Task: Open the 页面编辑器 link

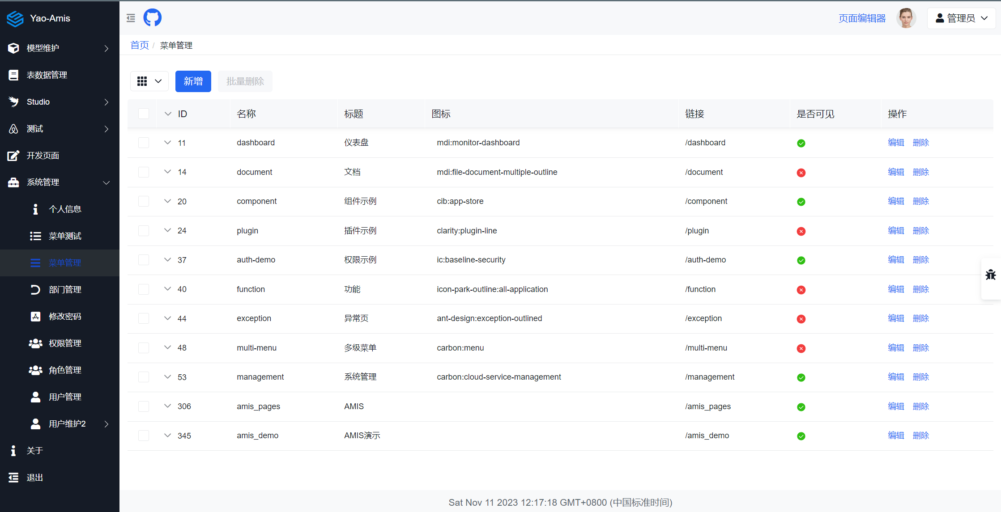Action: click(862, 18)
